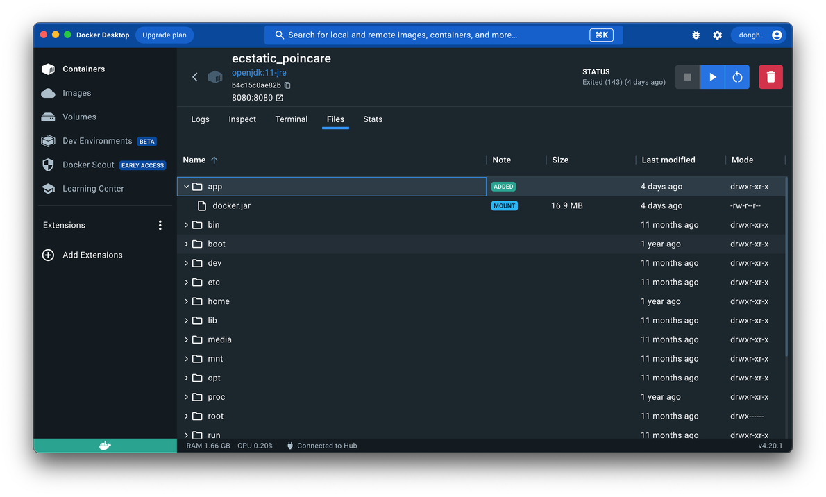The image size is (826, 497).
Task: Collapse the app folder
Action: [186, 187]
